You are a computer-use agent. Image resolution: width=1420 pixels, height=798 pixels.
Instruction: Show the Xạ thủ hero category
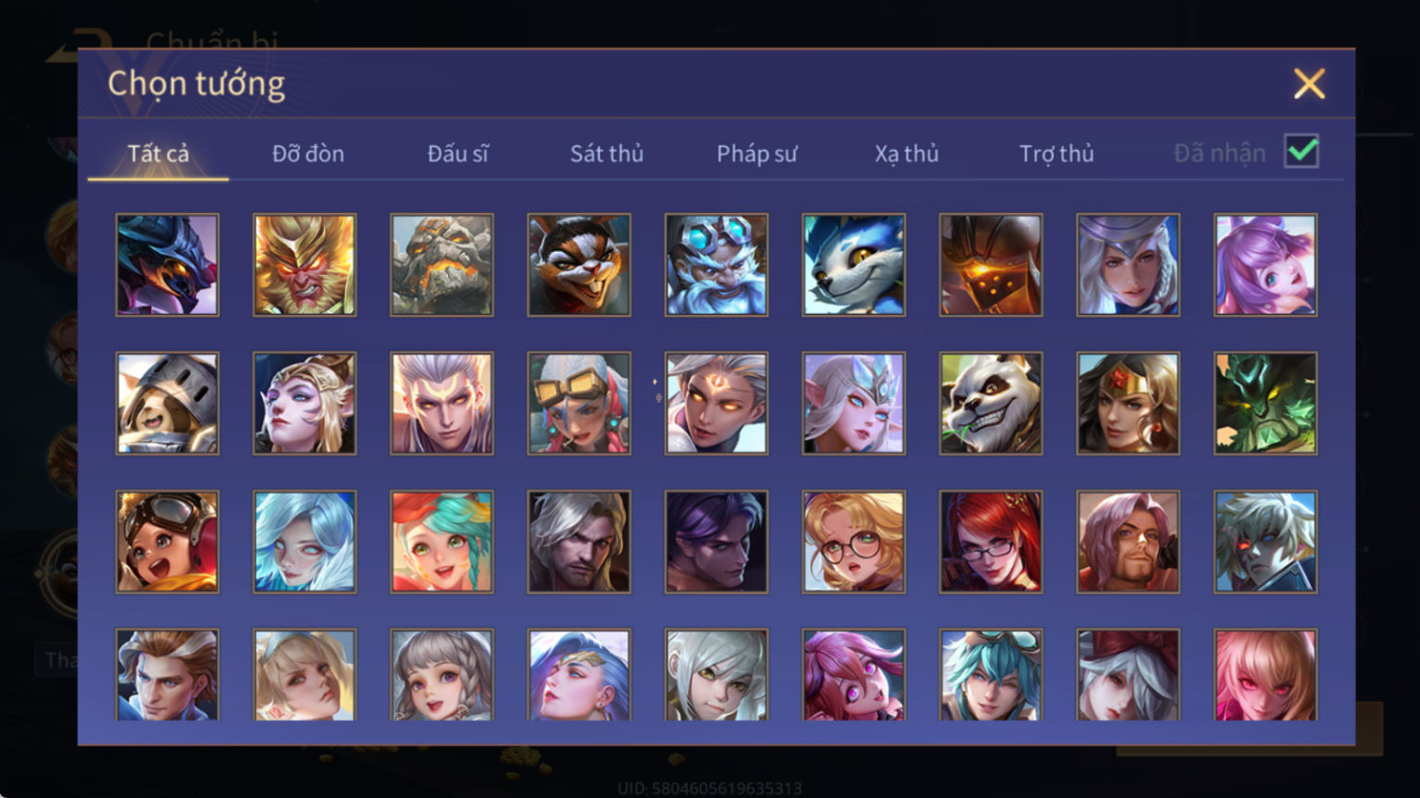pos(906,154)
